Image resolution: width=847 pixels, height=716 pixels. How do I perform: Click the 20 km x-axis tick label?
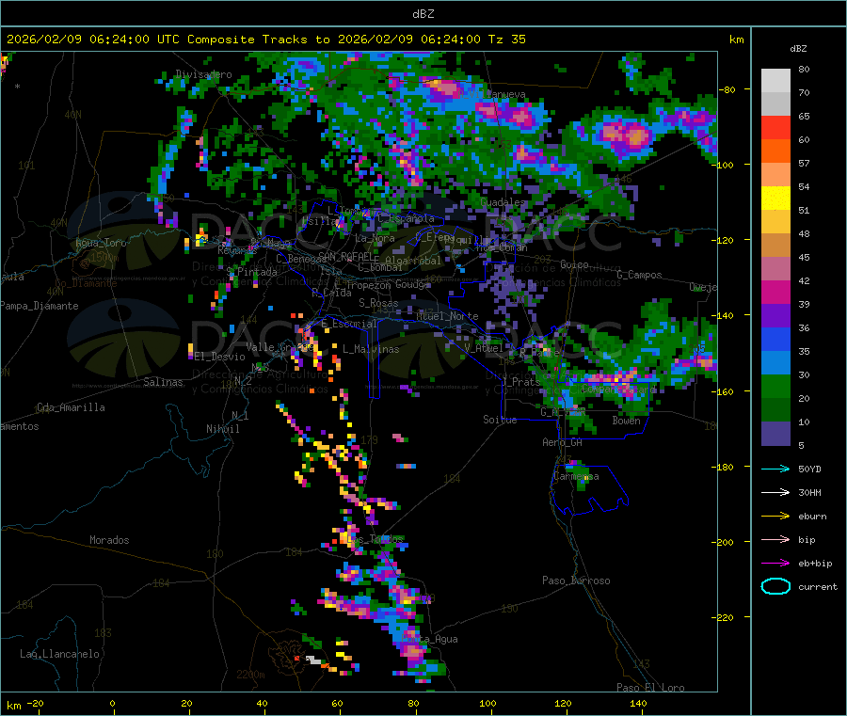pyautogui.click(x=186, y=703)
